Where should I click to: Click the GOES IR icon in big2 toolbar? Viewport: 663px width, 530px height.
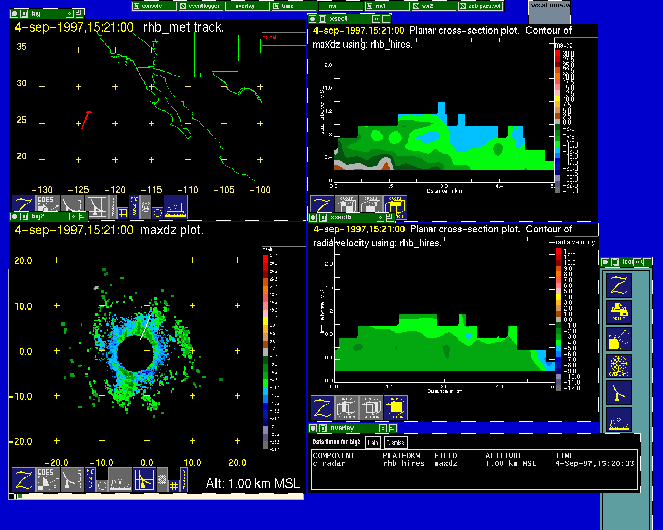click(x=47, y=480)
